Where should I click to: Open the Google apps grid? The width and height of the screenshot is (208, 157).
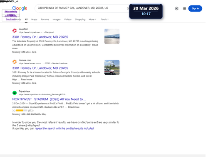coord(184,9)
